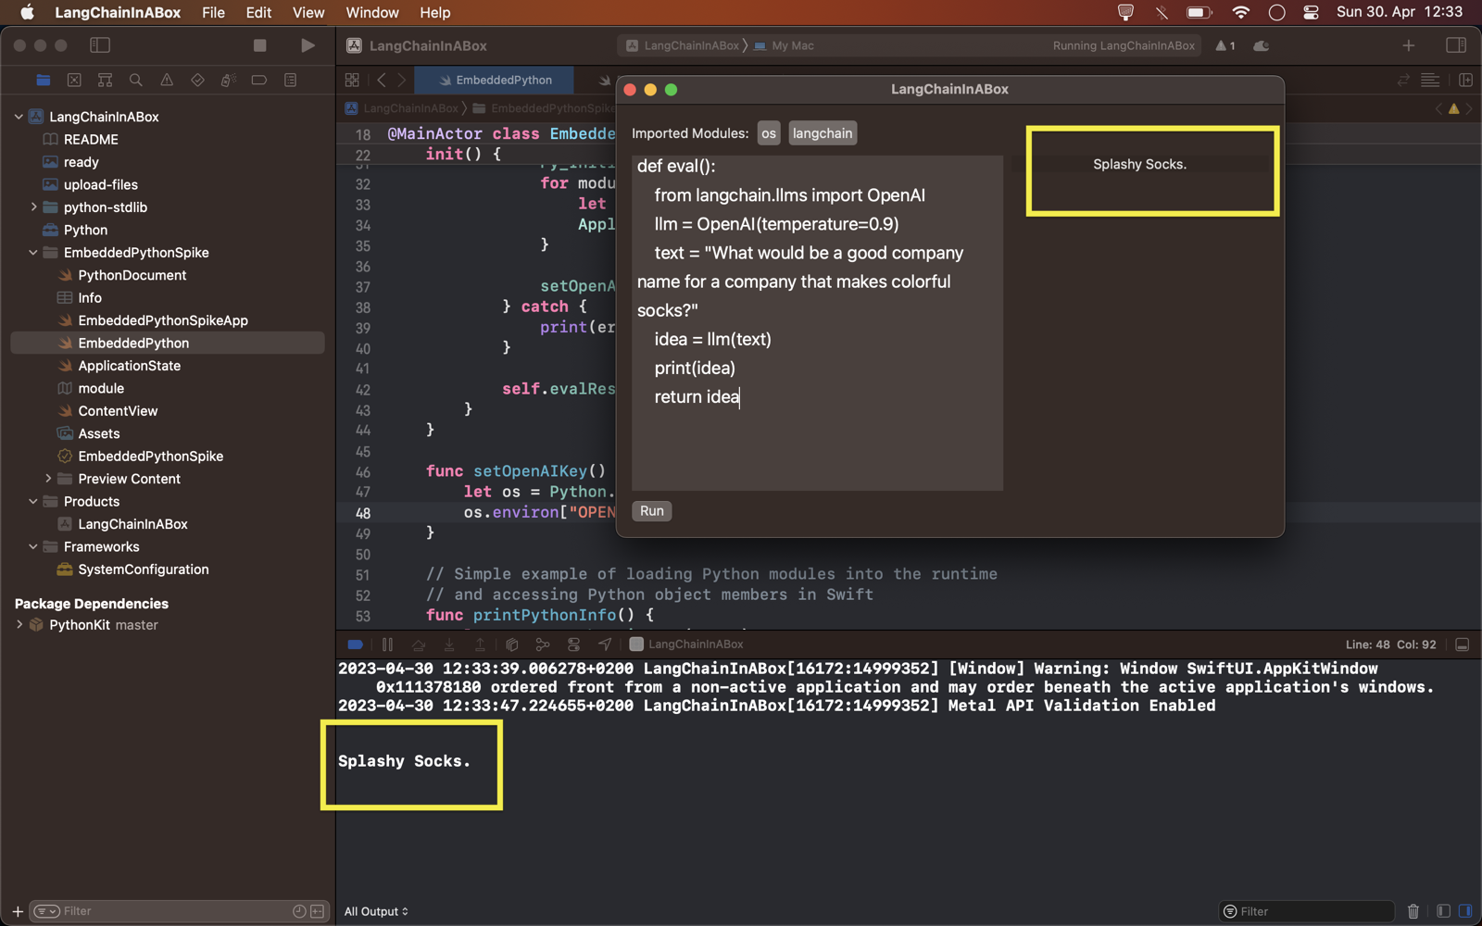Open the Find navigator magnifier icon
1482x926 pixels.
pos(136,81)
